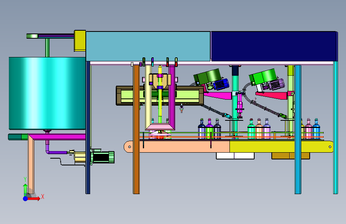Select the blue feeder motor

coord(221,84)
